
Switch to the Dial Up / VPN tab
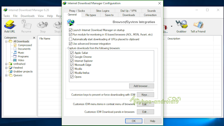[x=128, y=11]
